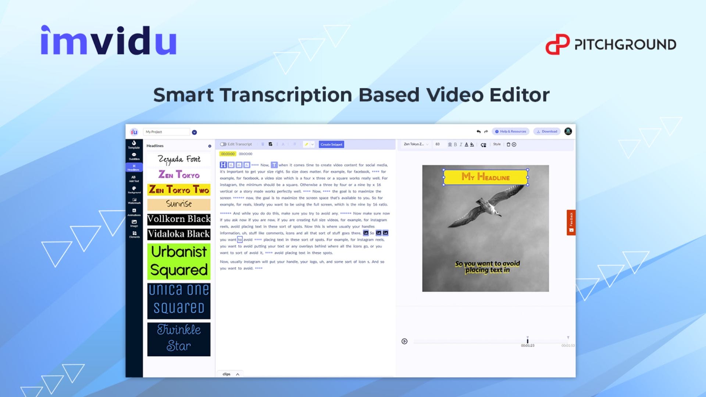706x397 pixels.
Task: Click the text color A icon
Action: pyautogui.click(x=466, y=144)
